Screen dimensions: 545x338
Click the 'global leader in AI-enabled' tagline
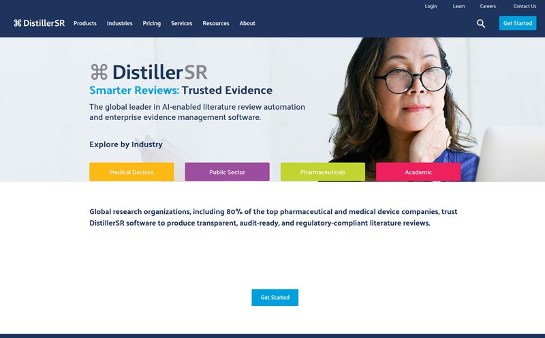[197, 112]
